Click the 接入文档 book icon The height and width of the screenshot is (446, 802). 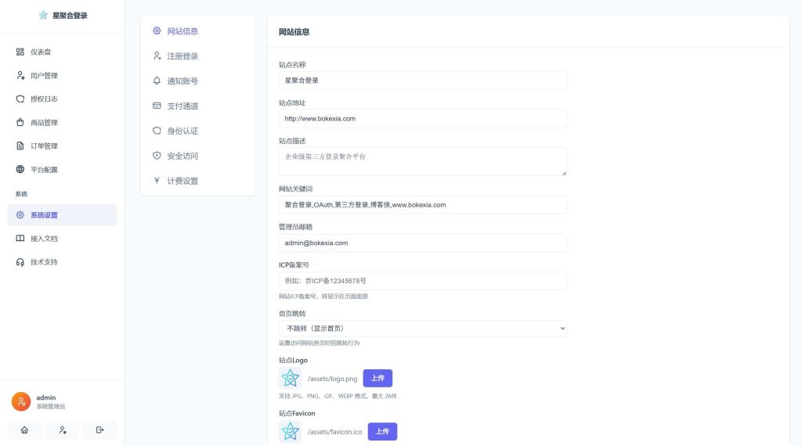point(20,238)
